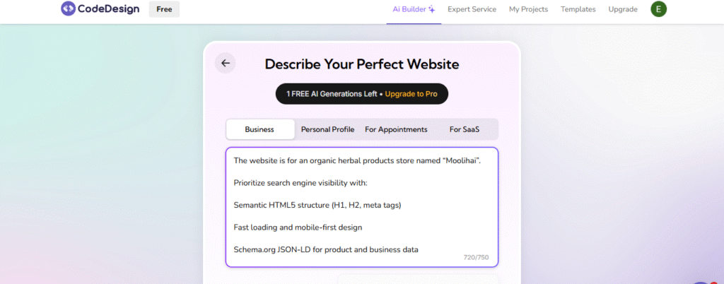The width and height of the screenshot is (724, 284).
Task: Open the Ai Builder tab
Action: pyautogui.click(x=414, y=10)
